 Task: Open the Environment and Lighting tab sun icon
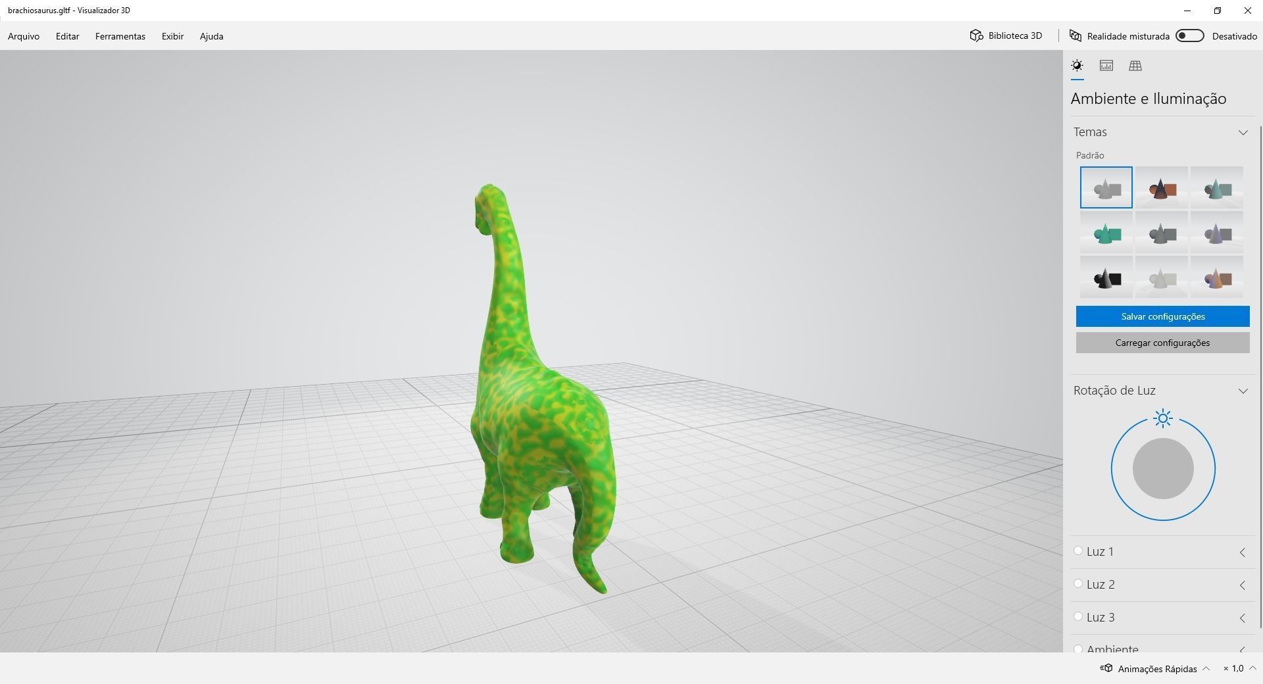coord(1077,65)
